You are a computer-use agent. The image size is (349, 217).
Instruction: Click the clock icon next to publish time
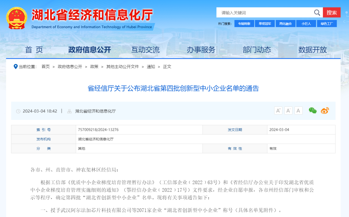(19, 111)
